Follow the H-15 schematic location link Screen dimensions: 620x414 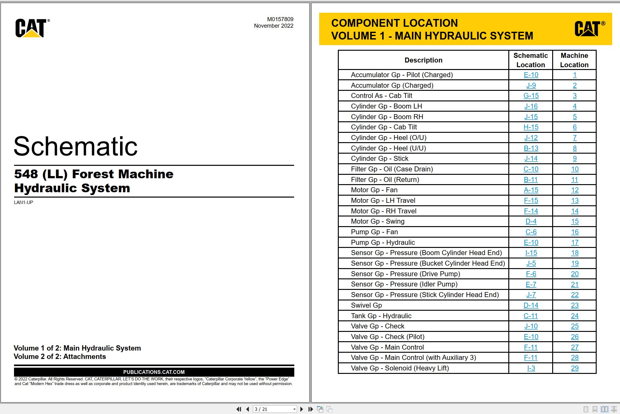click(531, 127)
